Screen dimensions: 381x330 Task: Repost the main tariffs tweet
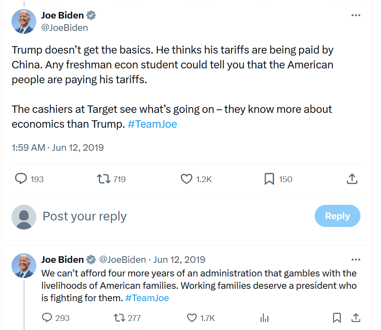pyautogui.click(x=103, y=179)
